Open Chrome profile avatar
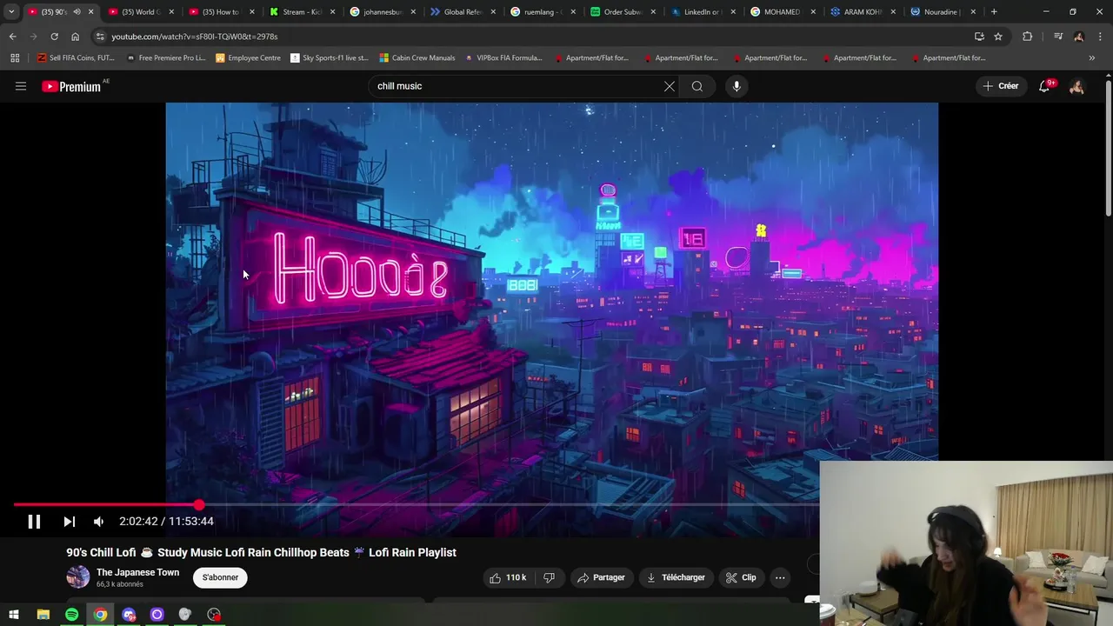Image resolution: width=1113 pixels, height=626 pixels. [1079, 37]
